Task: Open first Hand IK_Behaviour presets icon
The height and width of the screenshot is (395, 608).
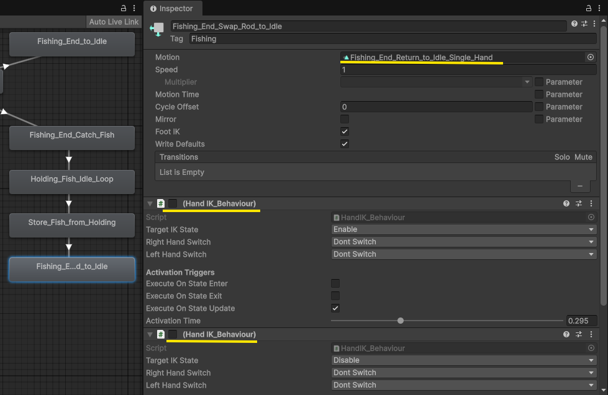Action: (x=579, y=203)
